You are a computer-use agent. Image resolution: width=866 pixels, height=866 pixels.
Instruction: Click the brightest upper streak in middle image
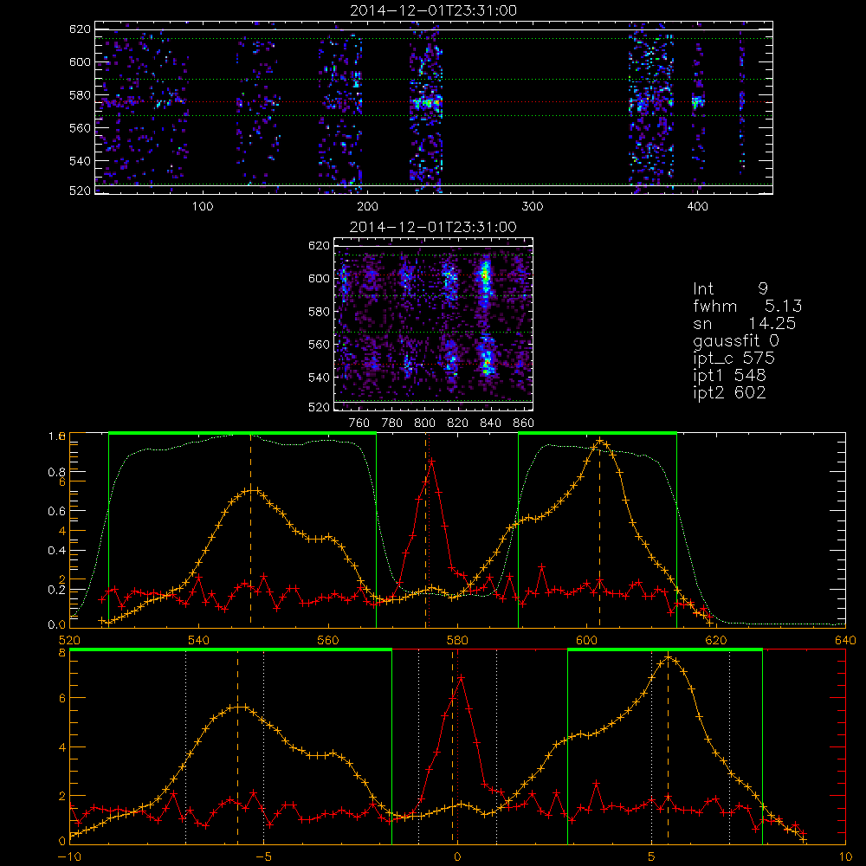coord(486,275)
